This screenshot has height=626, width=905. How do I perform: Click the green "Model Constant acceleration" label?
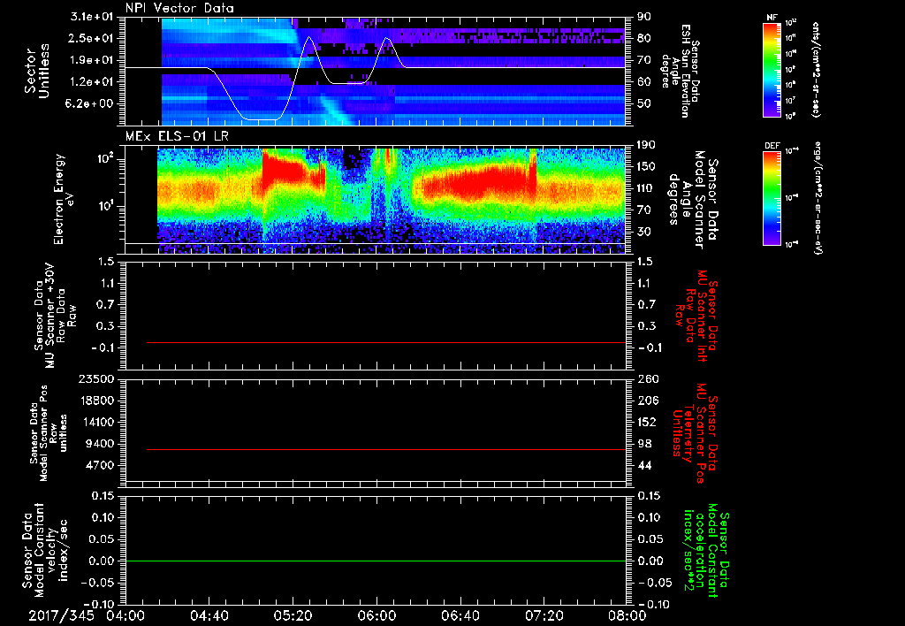click(706, 551)
